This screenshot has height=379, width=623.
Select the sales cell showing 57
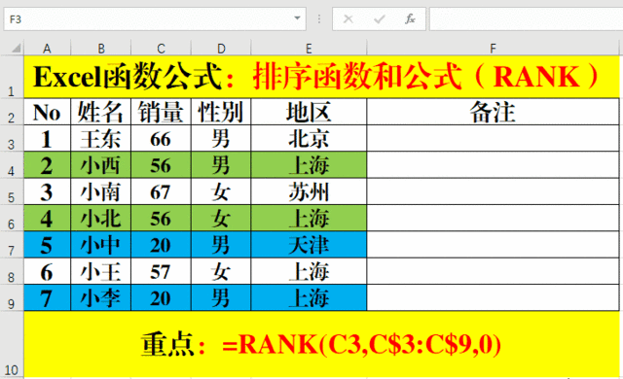coord(161,271)
